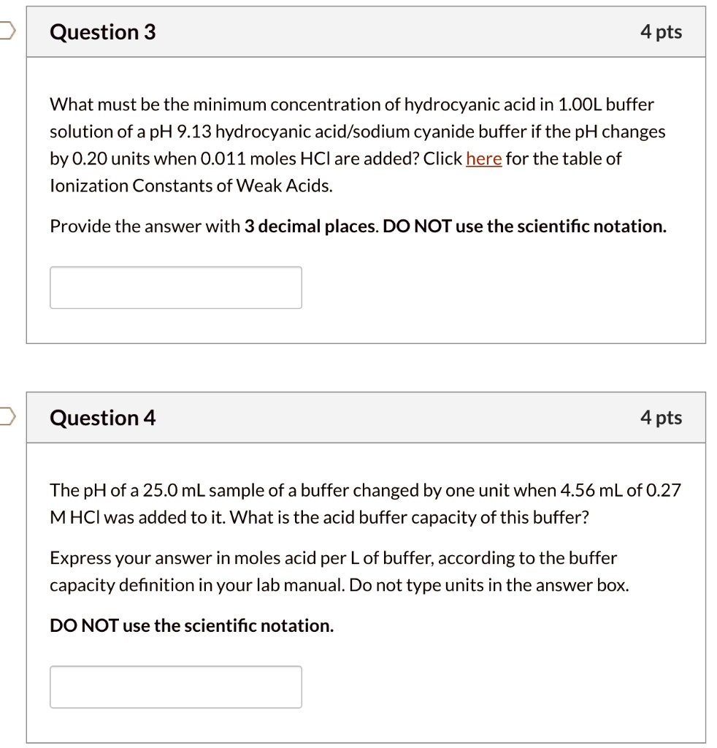The image size is (717, 748).
Task: Click inside the Question 4 answer box
Action: [x=175, y=686]
